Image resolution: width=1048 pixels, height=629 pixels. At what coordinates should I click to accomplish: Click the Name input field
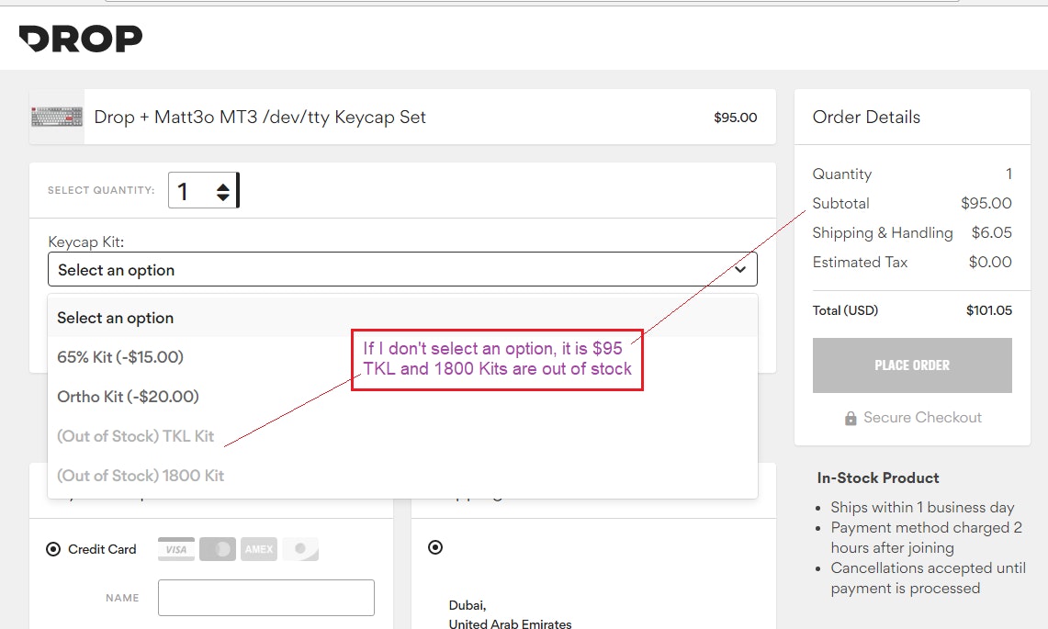[x=265, y=598]
